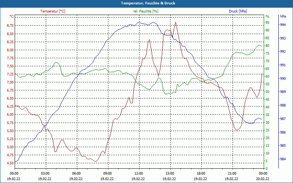Click the '8,25' temperature tick label
Viewport: 293px width, 183px height.
pos(10,42)
